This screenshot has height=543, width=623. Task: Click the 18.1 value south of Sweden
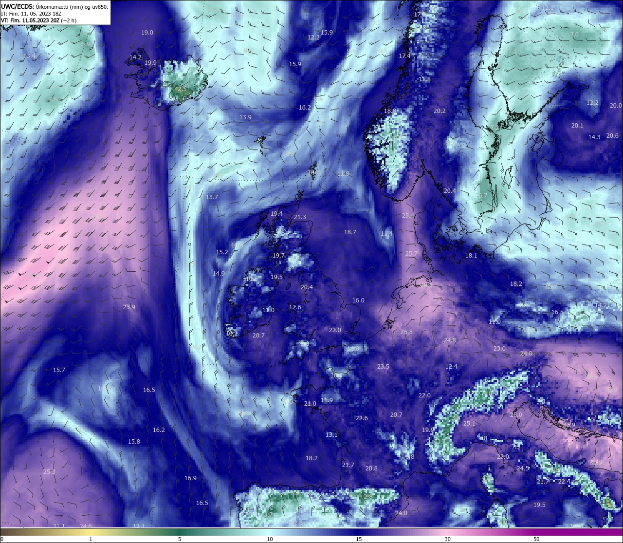pos(471,256)
